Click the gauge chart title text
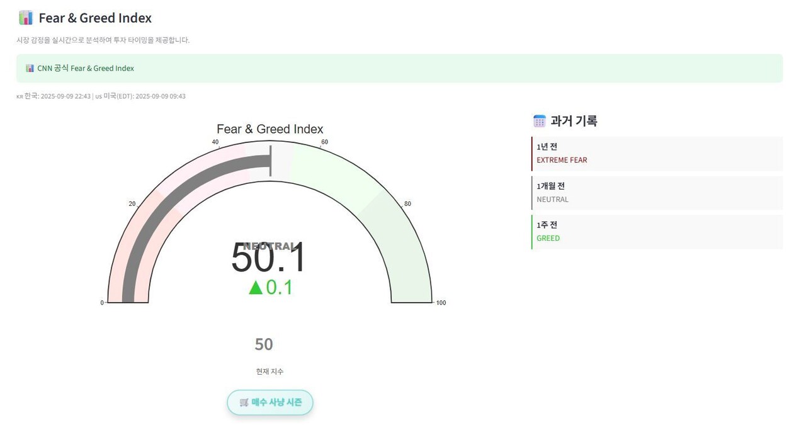The image size is (806, 427). 270,129
